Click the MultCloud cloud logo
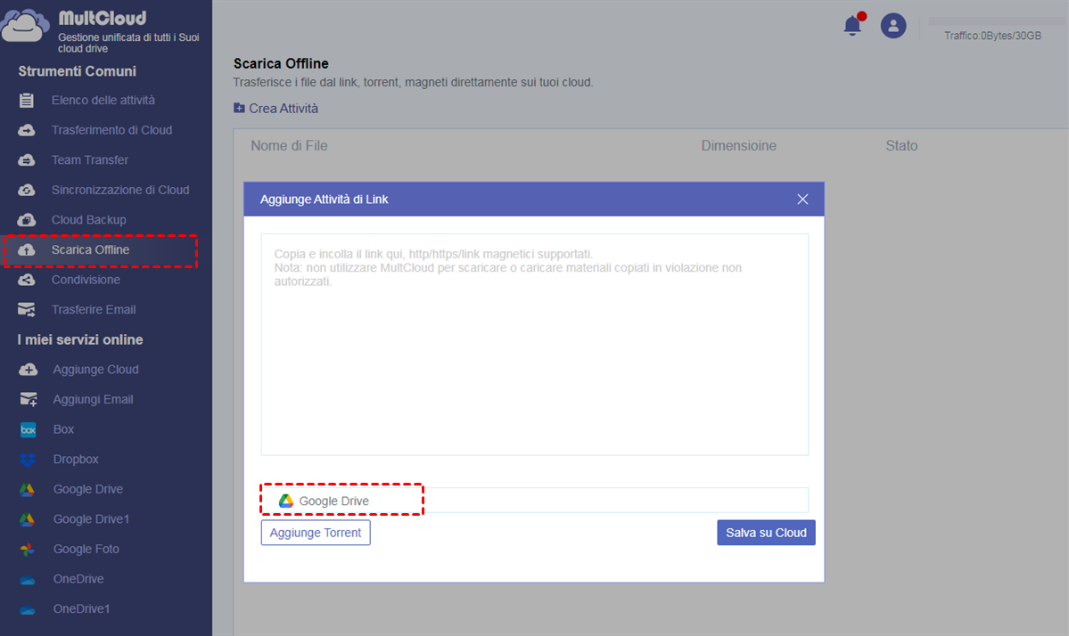The image size is (1069, 636). [x=25, y=26]
